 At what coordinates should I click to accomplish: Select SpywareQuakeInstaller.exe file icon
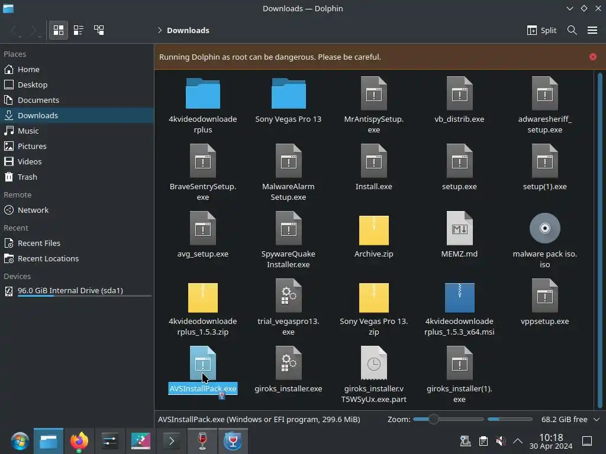click(x=288, y=228)
